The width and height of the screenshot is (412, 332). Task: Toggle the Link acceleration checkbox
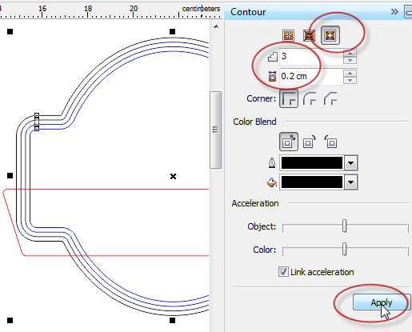click(283, 272)
